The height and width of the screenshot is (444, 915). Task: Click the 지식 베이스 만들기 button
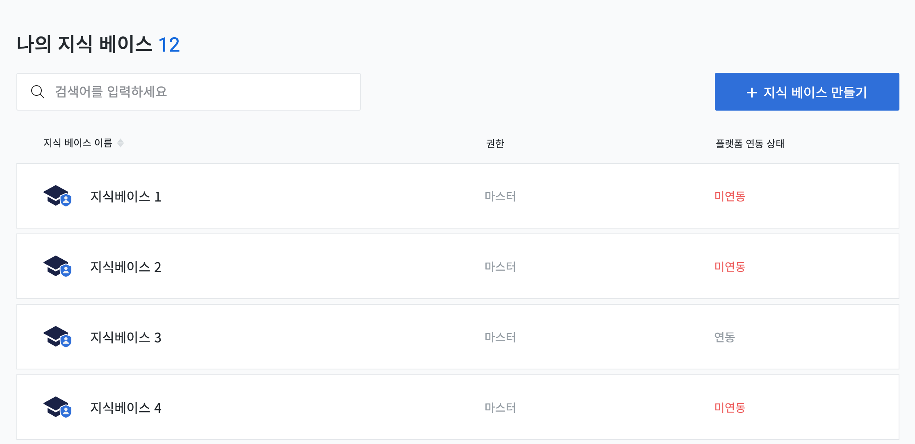(x=807, y=92)
